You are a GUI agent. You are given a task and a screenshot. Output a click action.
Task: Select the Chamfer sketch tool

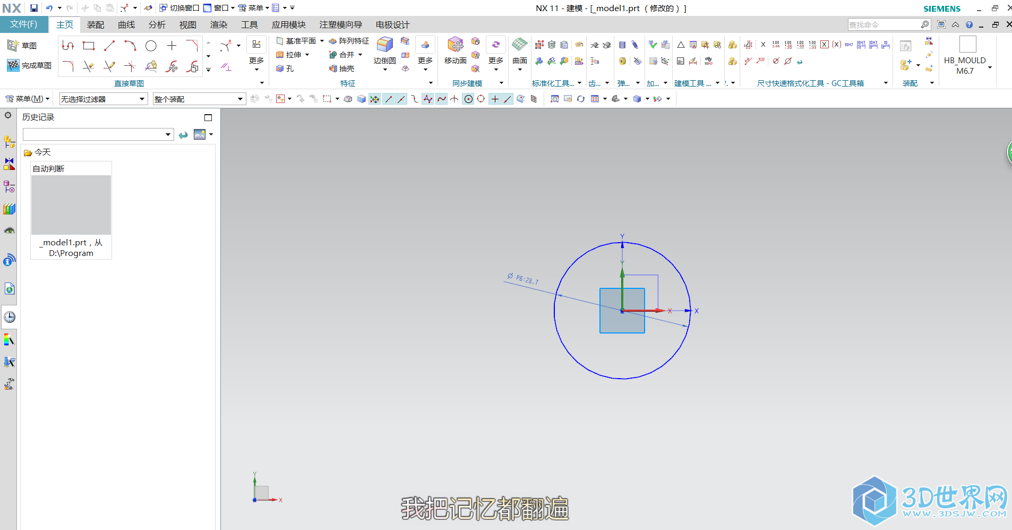click(x=192, y=46)
